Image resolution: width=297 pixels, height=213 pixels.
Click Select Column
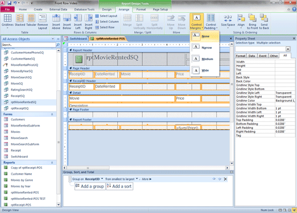[107, 22]
